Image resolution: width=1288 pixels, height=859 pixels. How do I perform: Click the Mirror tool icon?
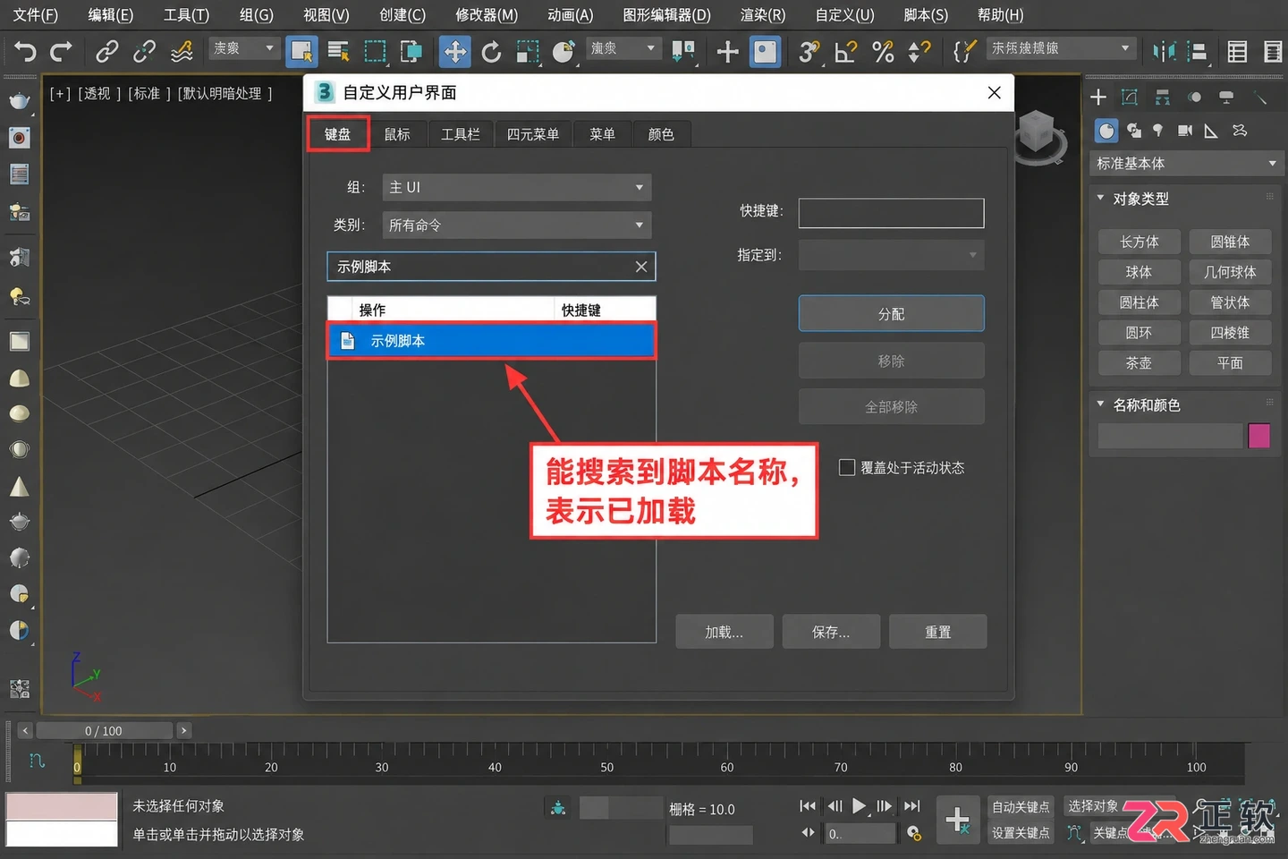pos(1164,51)
